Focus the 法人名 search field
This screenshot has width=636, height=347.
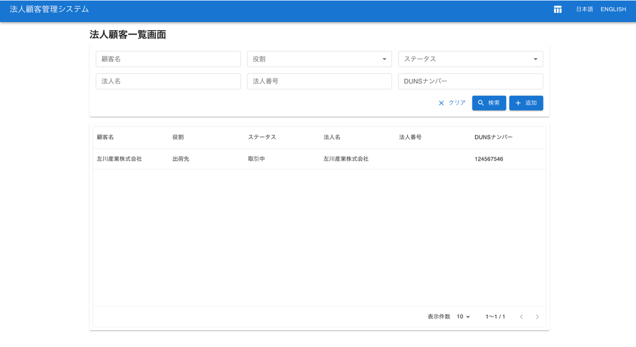168,82
